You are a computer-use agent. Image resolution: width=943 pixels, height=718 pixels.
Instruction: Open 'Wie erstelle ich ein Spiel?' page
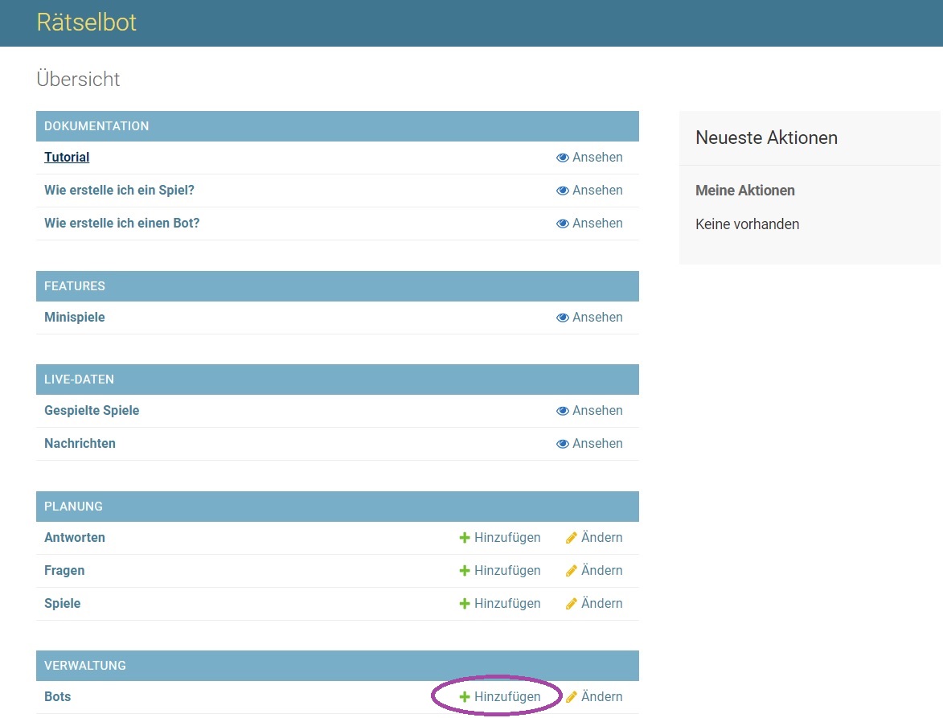[119, 191]
